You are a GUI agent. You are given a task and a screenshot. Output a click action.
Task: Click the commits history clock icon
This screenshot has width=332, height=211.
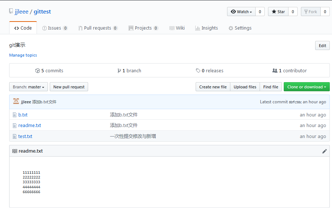click(37, 70)
